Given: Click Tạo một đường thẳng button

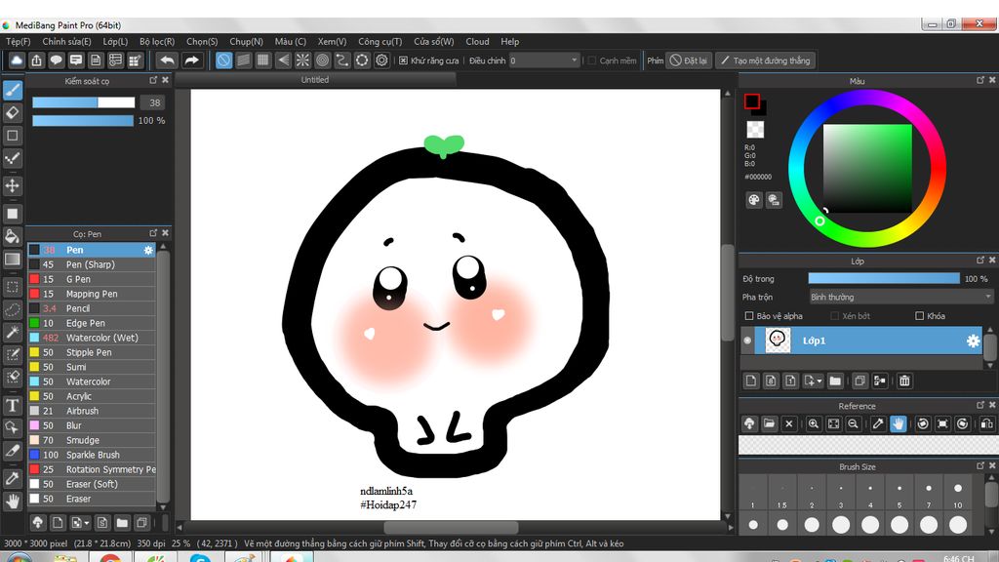Looking at the screenshot, I should pyautogui.click(x=765, y=60).
